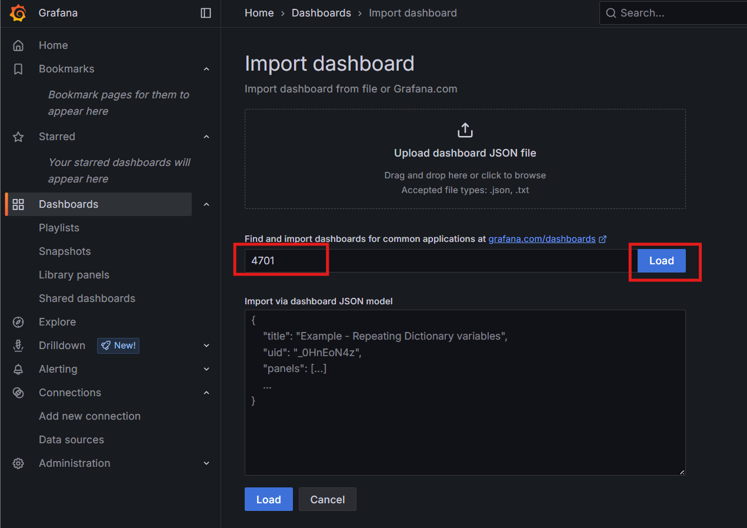
Task: Open Snapshots under Dashboards
Action: click(65, 251)
